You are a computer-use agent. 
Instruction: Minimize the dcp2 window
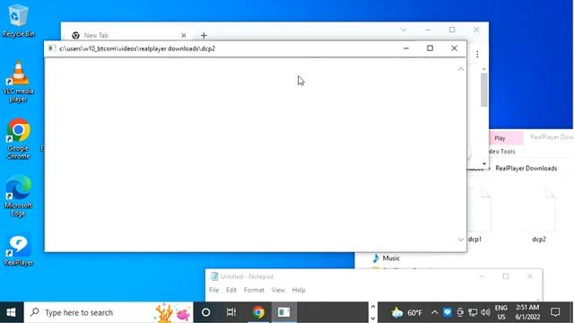(x=406, y=48)
